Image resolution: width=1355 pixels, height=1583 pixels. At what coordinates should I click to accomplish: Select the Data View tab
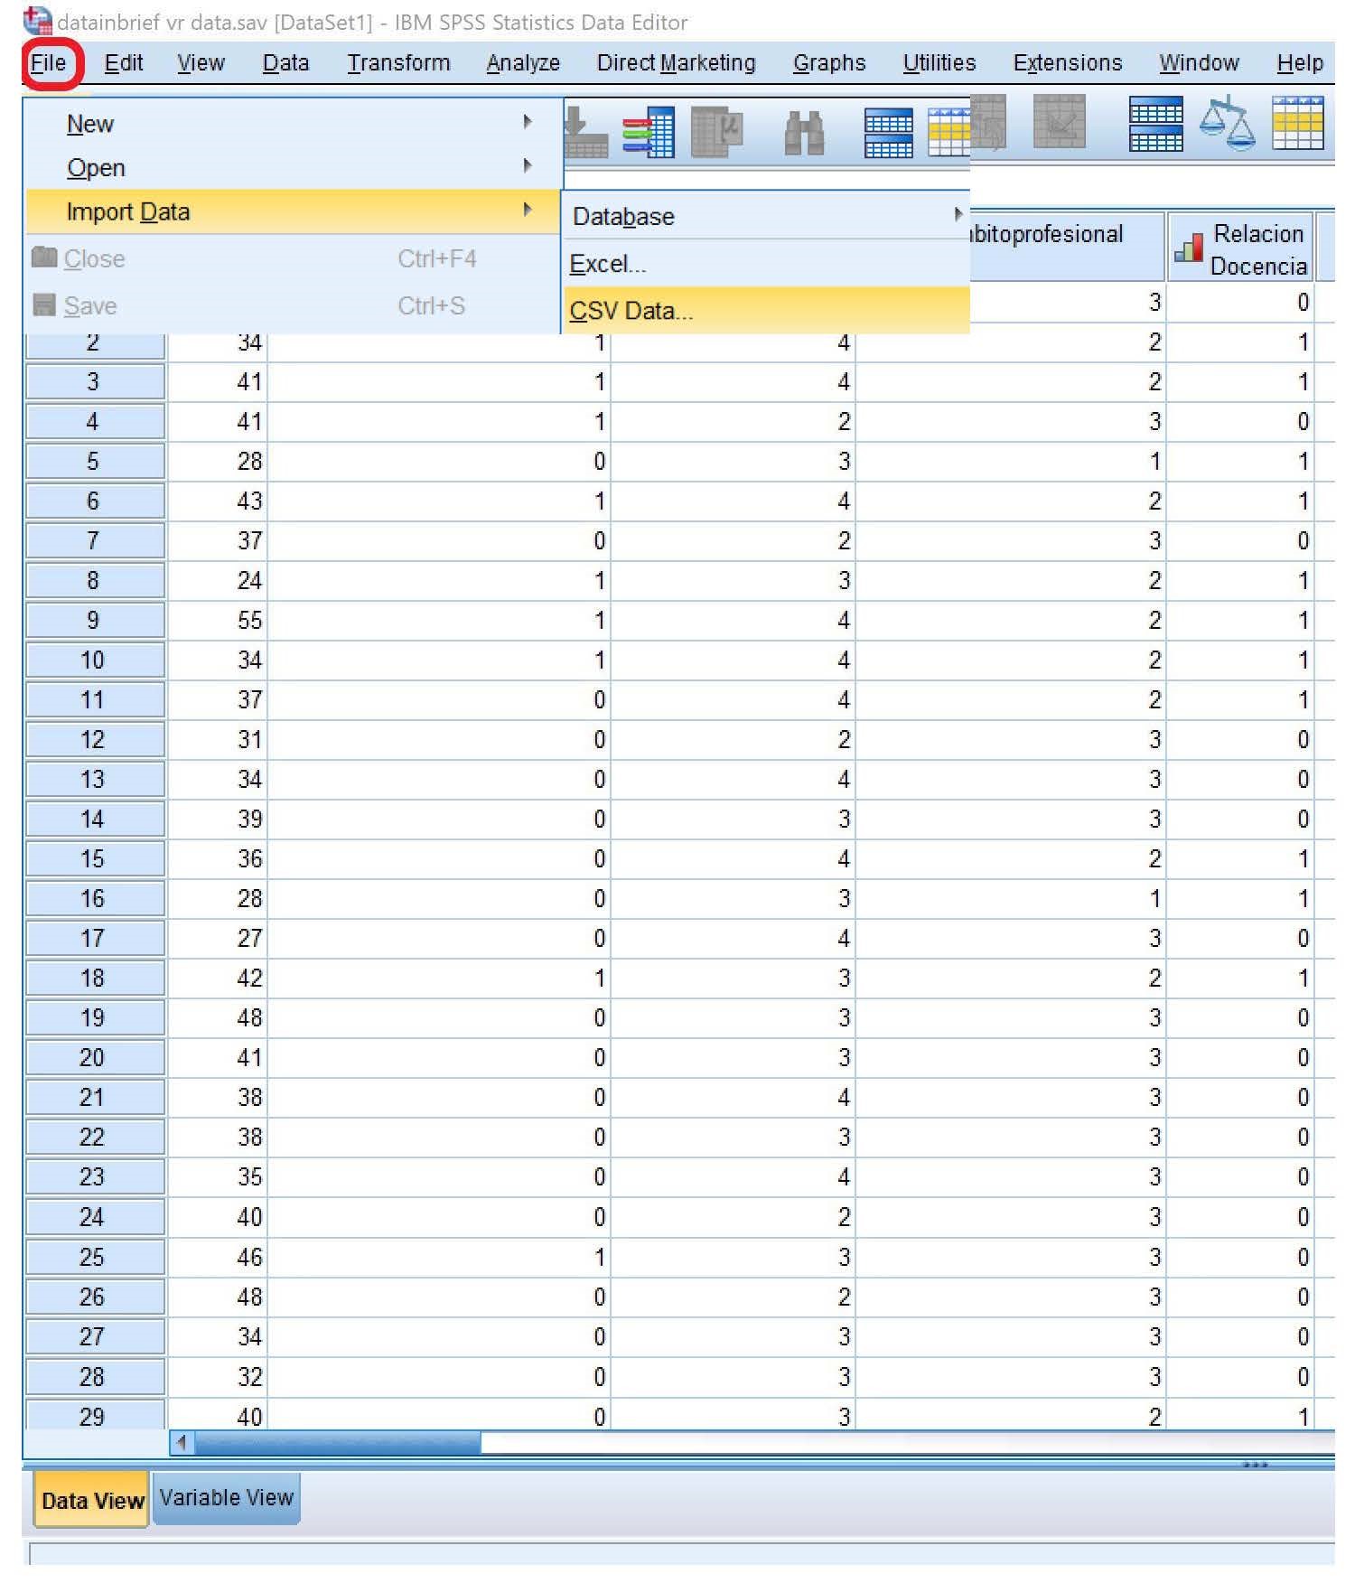(92, 1500)
